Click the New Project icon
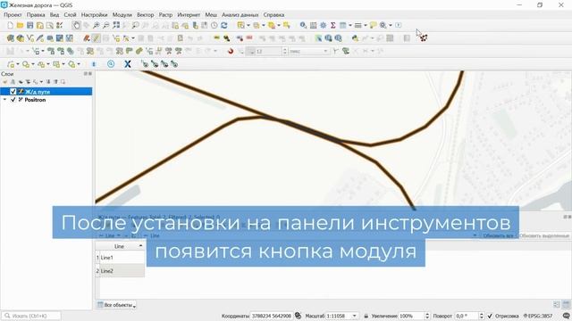This screenshot has height=321, width=572. (10, 25)
